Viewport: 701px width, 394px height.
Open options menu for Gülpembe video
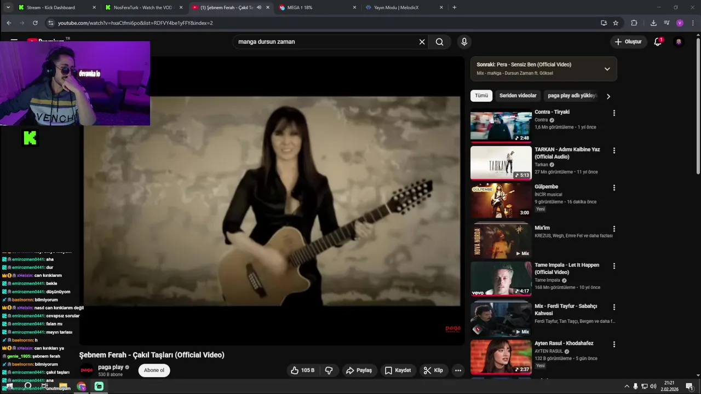(614, 188)
